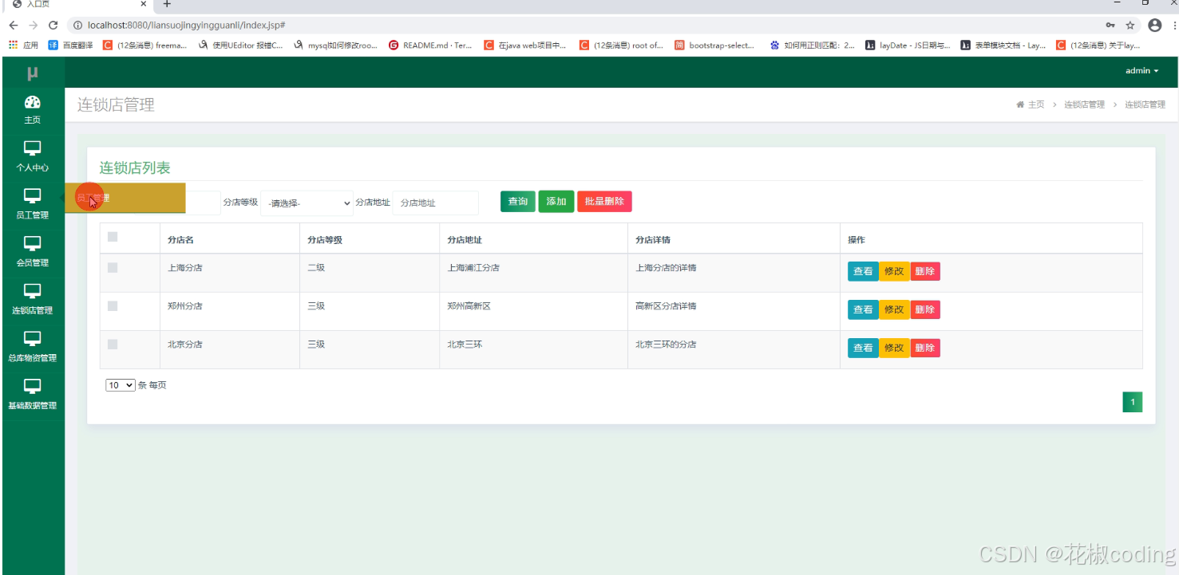Screen dimensions: 1179x575
Task: View 郑州分店 with 查看 button
Action: pos(863,309)
